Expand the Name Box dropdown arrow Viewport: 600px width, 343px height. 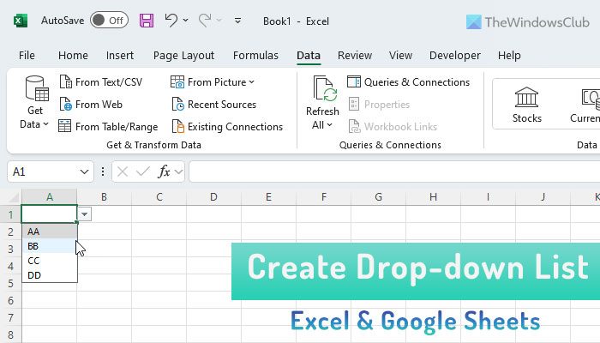click(85, 171)
